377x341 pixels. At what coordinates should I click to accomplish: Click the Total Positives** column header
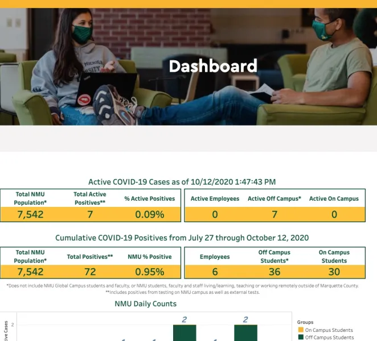click(90, 257)
